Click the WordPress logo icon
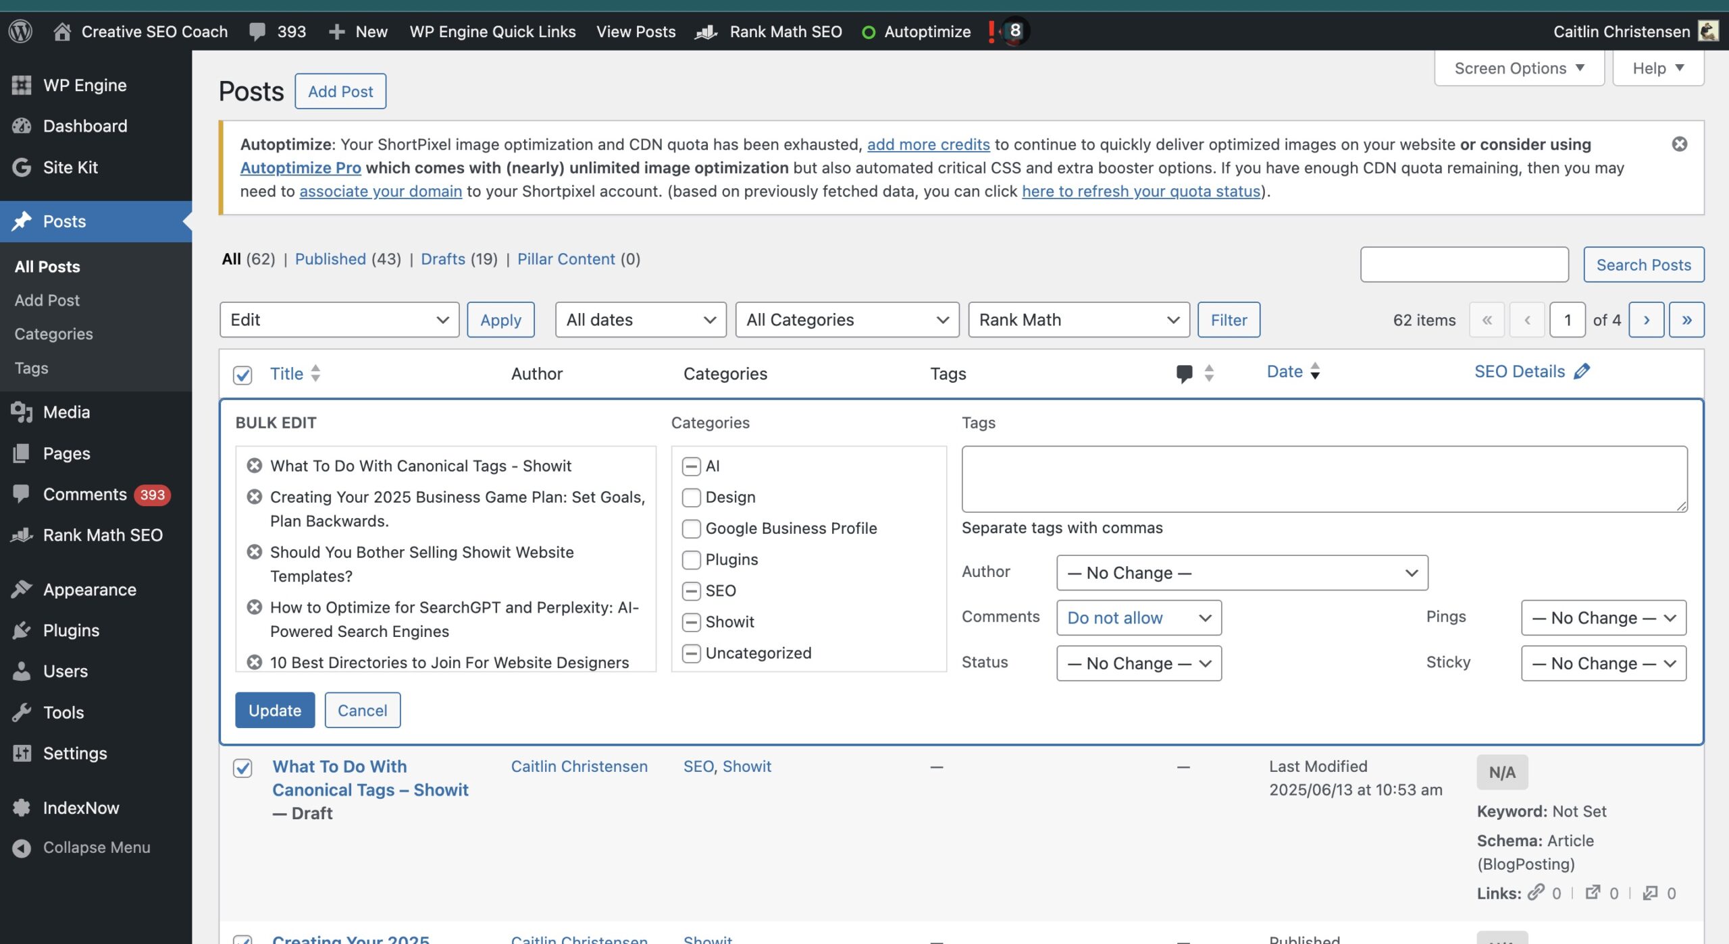The image size is (1729, 944). [20, 31]
